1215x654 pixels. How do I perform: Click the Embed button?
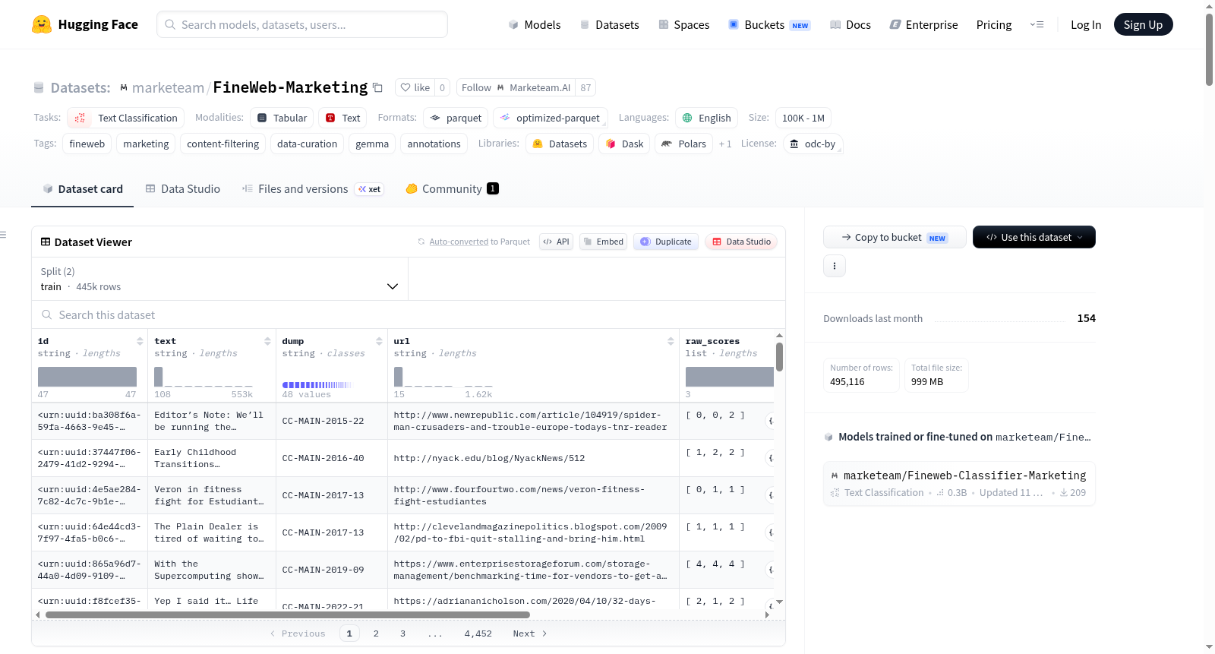(603, 242)
